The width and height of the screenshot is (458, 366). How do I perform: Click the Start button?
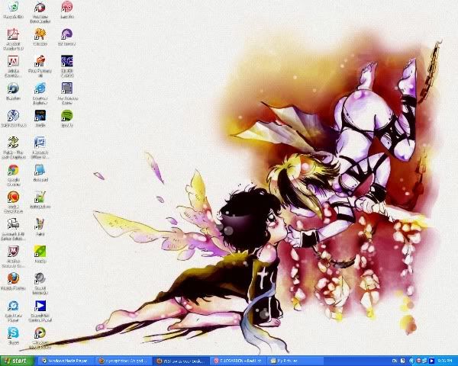(17, 361)
